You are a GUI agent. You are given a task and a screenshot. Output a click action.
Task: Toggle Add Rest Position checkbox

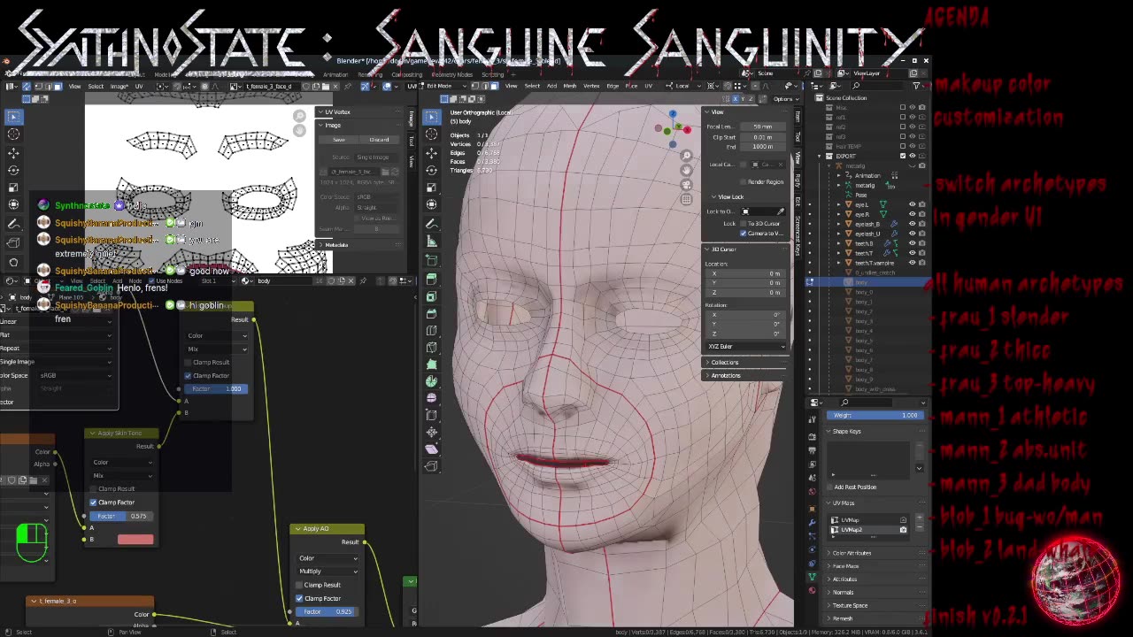click(x=830, y=487)
